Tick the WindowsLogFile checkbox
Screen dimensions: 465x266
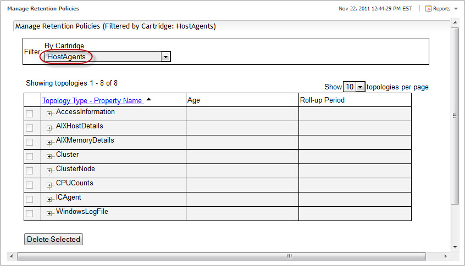click(30, 214)
